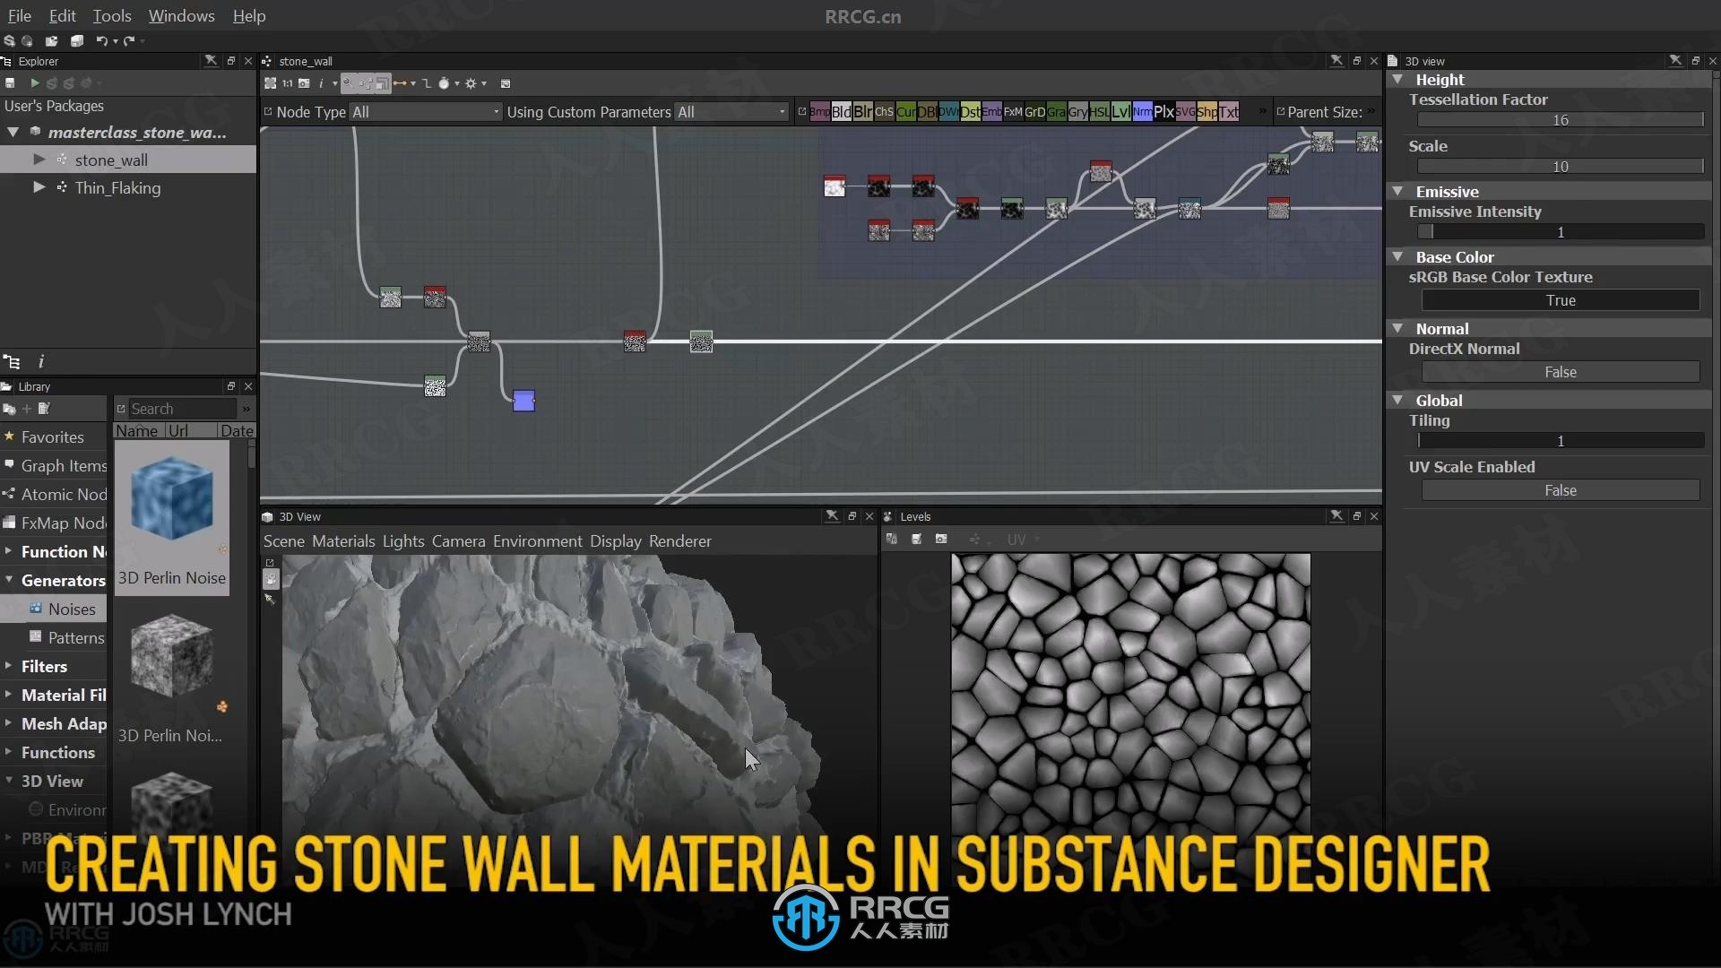Toggle UV Scale Enabled False value
The width and height of the screenshot is (1721, 968).
(x=1560, y=490)
